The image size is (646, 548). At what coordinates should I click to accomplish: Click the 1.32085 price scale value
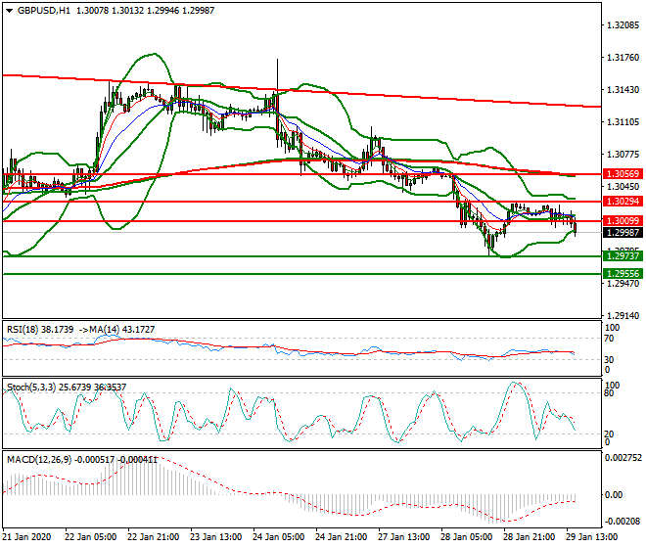(x=623, y=25)
